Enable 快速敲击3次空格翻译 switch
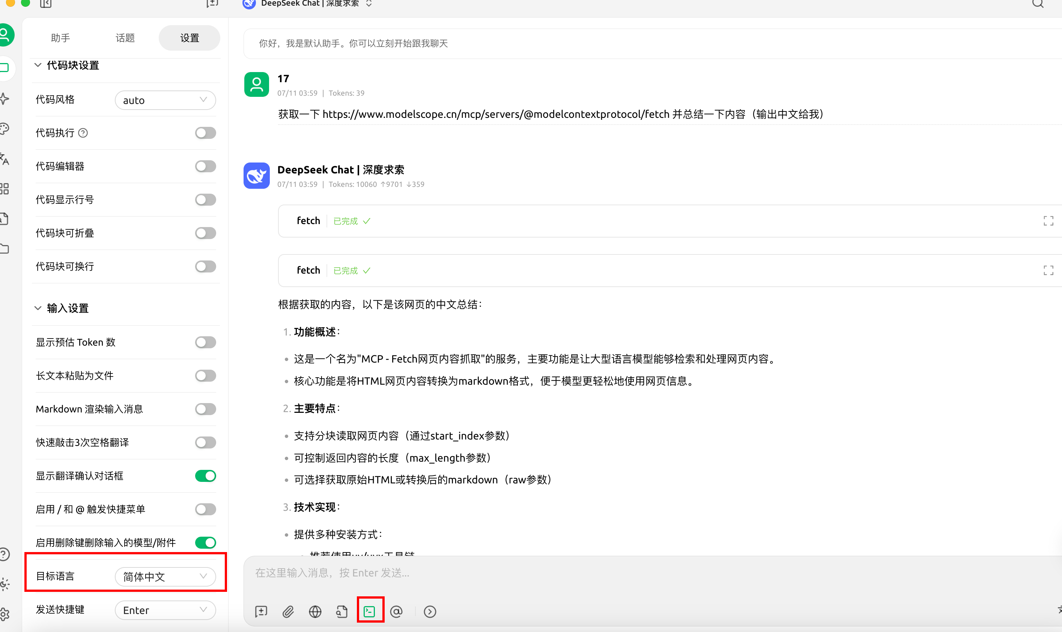Viewport: 1062px width, 632px height. tap(205, 442)
